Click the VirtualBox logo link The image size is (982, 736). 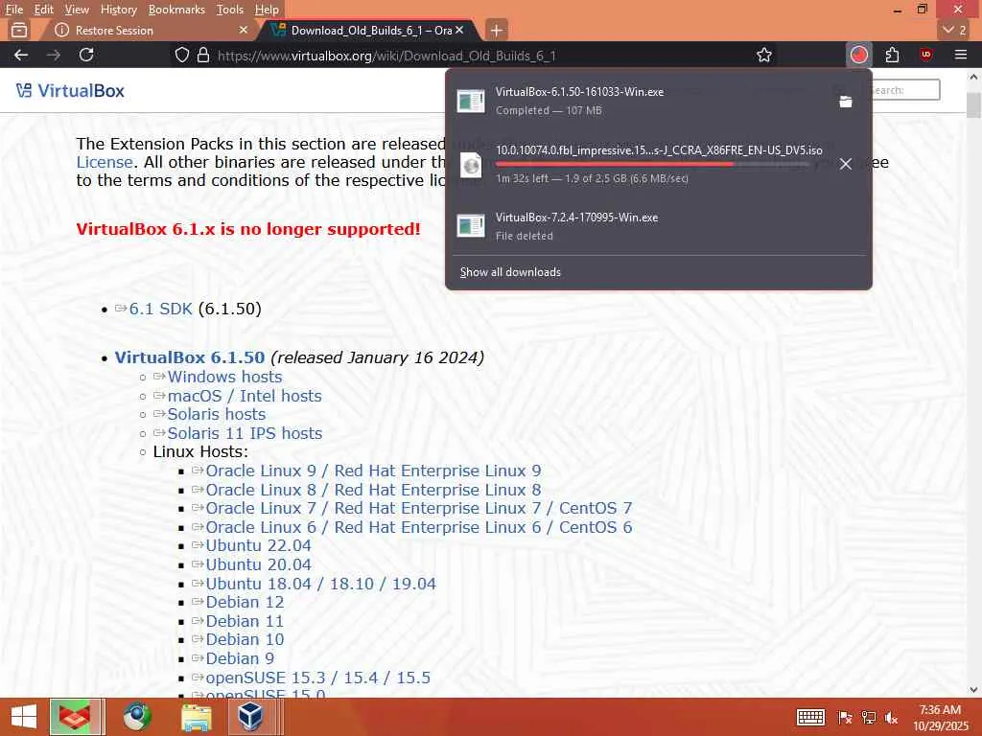(x=70, y=91)
